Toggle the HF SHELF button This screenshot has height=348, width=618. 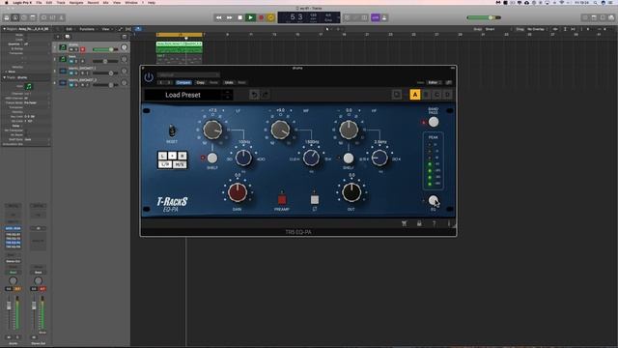pyautogui.click(x=348, y=159)
